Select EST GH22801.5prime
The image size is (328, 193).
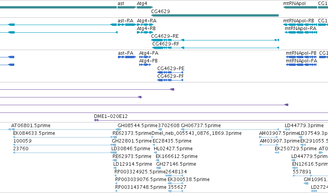pyautogui.click(x=114, y=145)
